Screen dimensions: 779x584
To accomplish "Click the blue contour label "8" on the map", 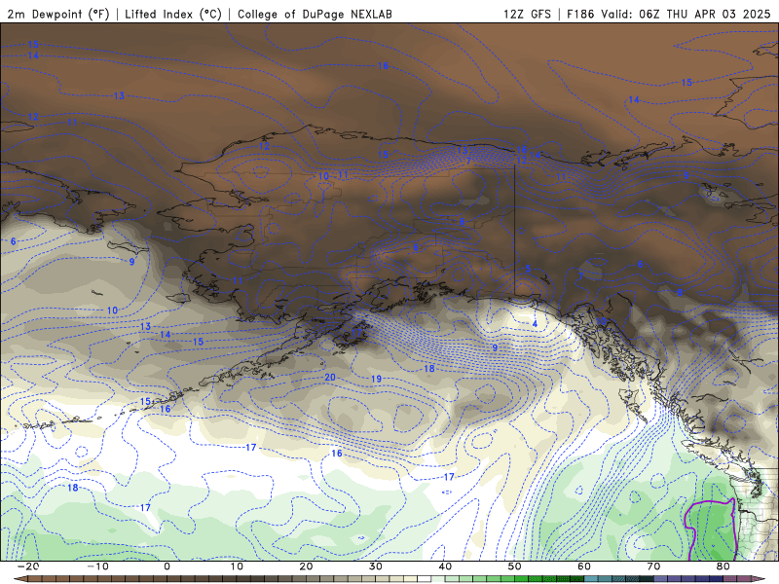I will click(x=680, y=293).
